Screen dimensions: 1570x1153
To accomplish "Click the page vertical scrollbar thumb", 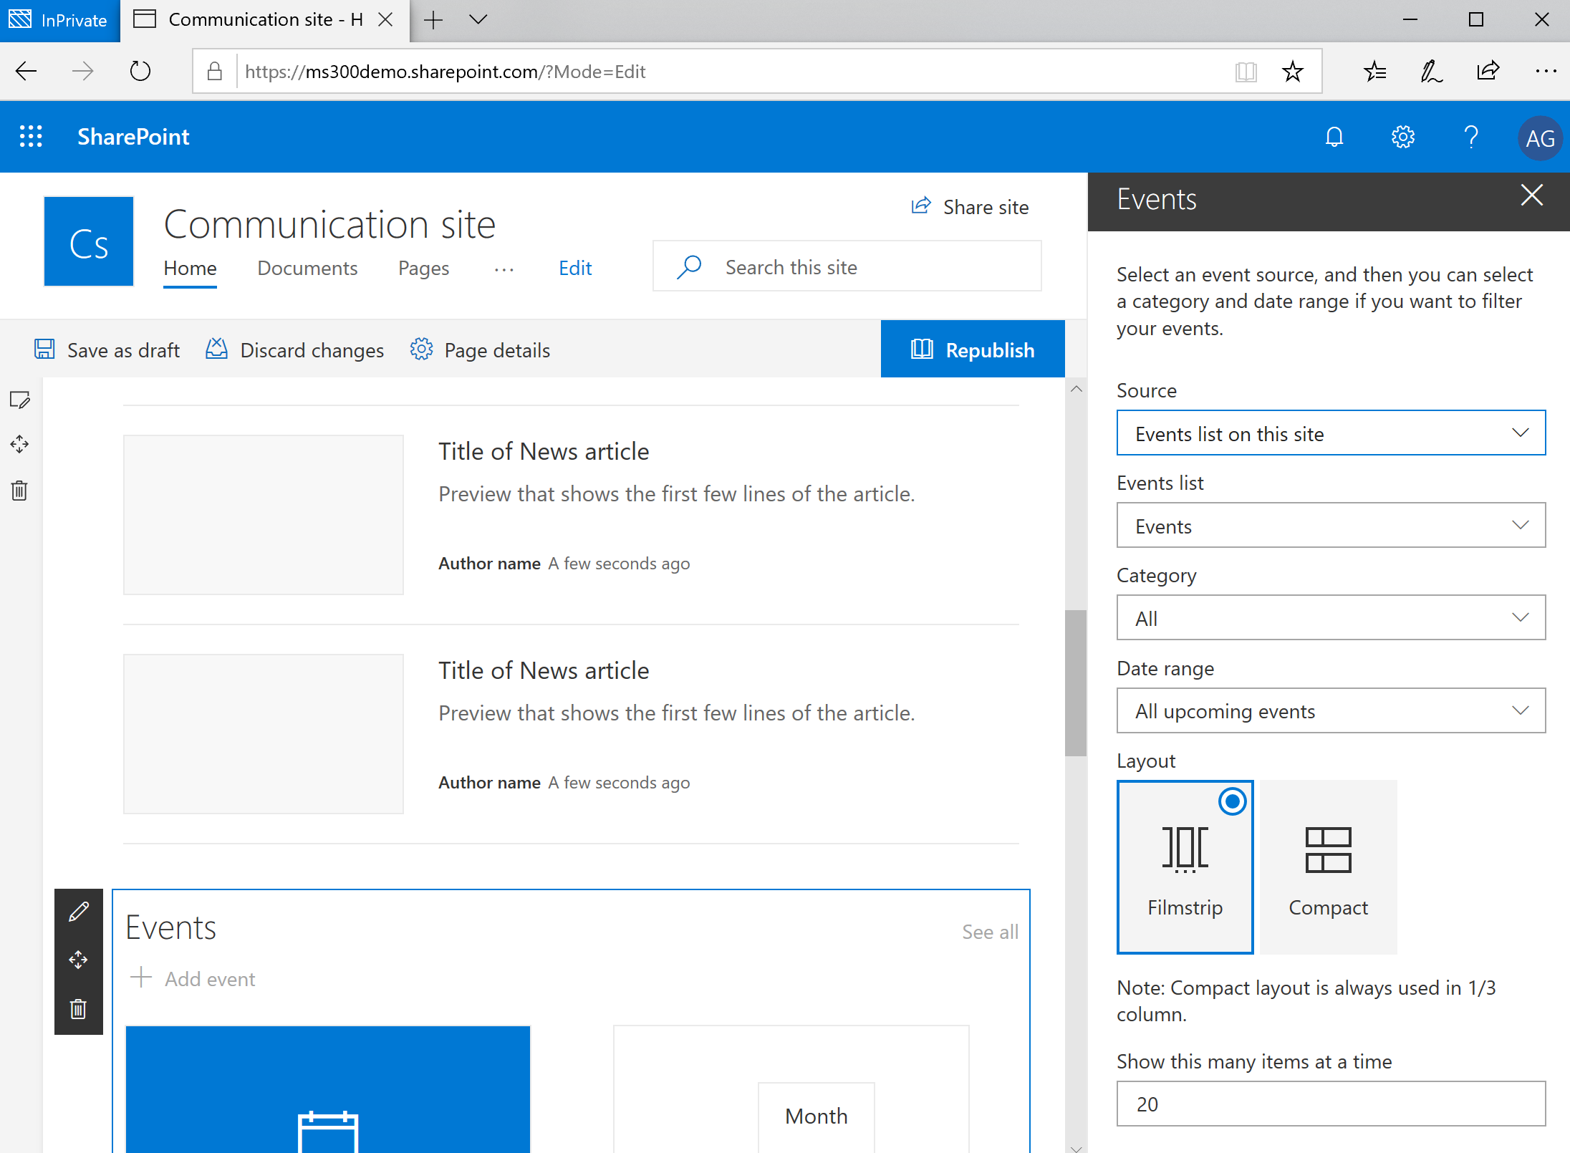I will pos(1076,682).
